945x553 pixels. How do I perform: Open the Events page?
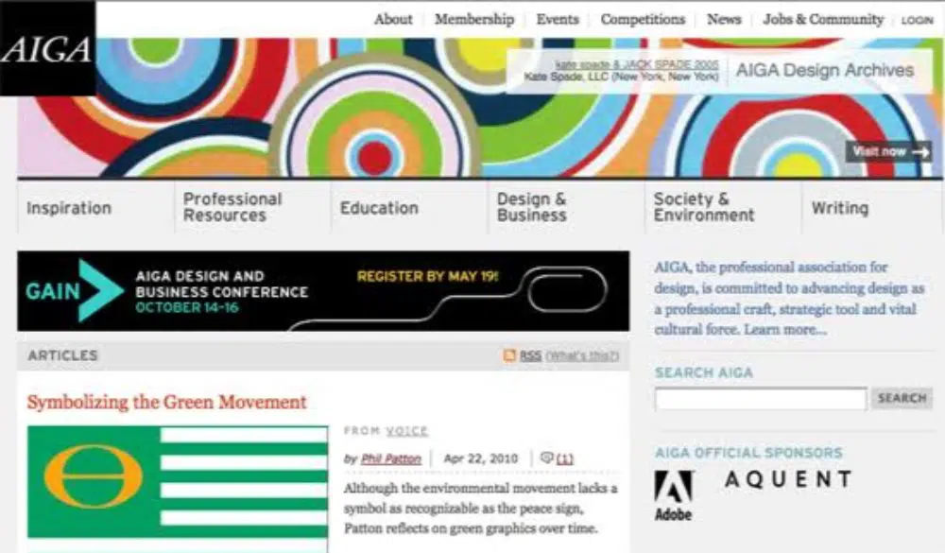coord(558,19)
